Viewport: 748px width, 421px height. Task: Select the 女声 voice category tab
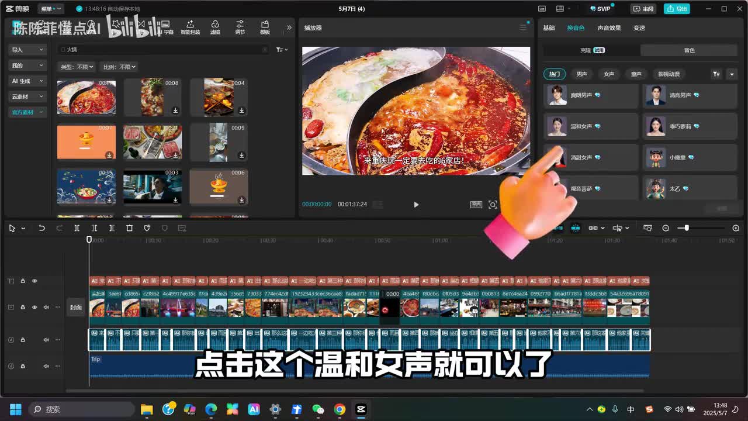(609, 74)
